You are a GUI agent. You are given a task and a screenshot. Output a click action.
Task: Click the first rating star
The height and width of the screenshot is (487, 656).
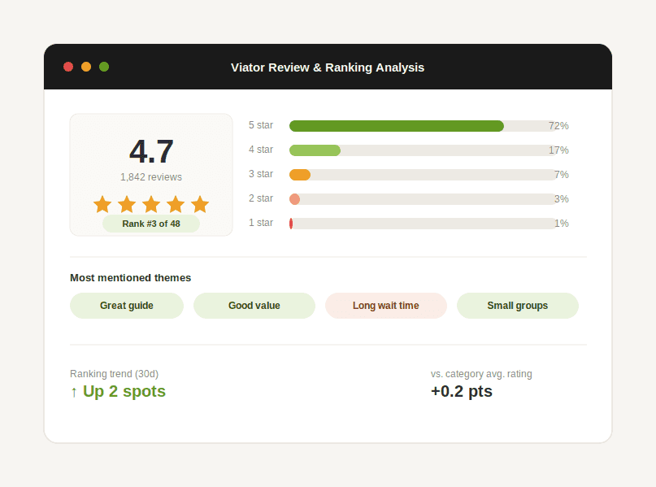[102, 204]
